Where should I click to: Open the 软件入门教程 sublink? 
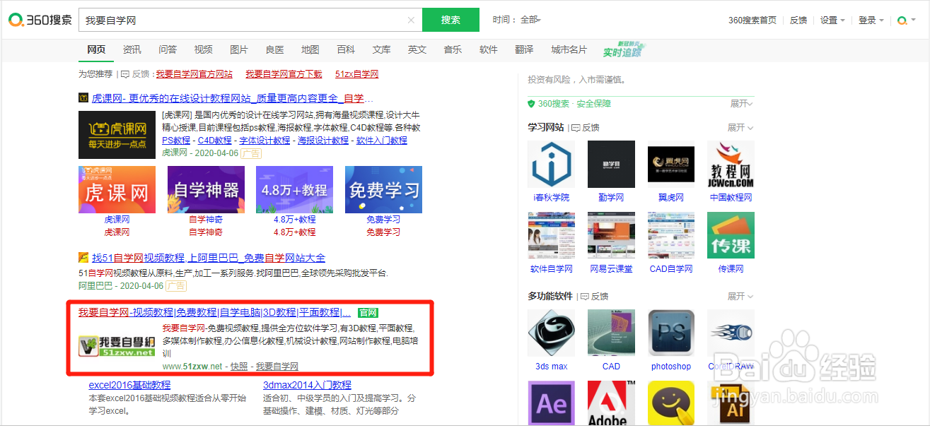pyautogui.click(x=381, y=141)
